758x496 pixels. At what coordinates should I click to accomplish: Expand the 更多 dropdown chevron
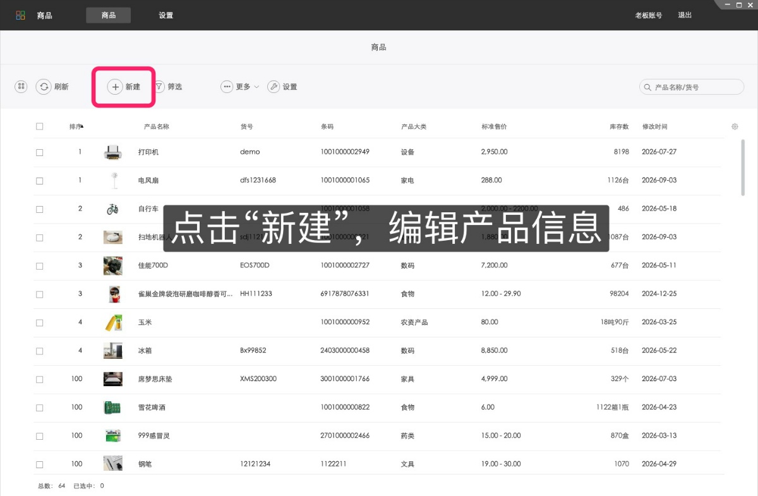256,87
